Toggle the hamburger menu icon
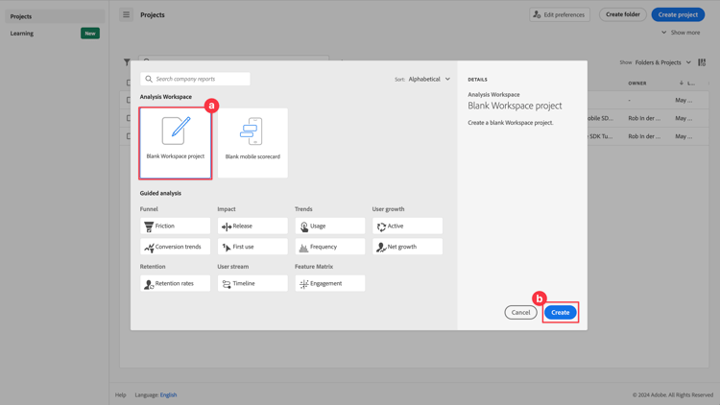720x405 pixels. click(x=127, y=14)
